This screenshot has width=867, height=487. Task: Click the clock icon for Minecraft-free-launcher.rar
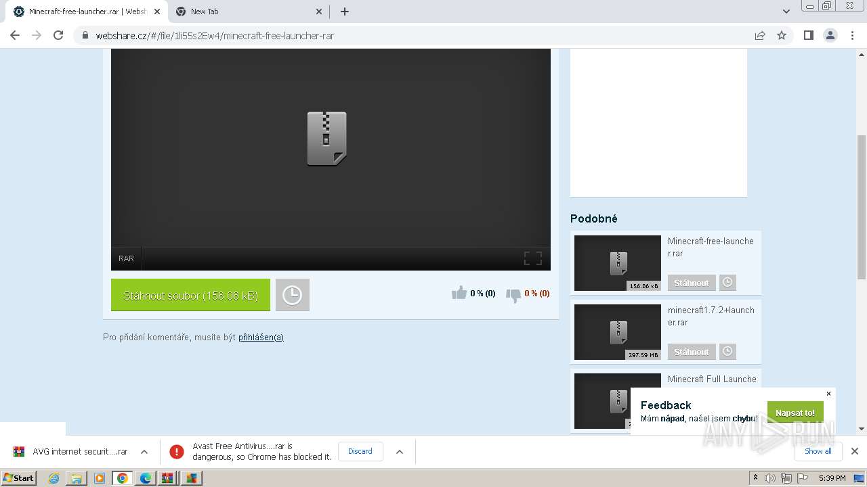[x=727, y=283]
